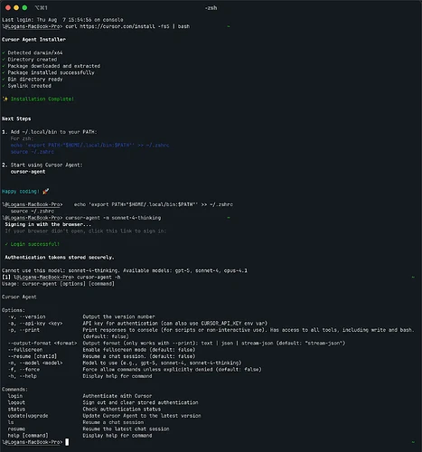Click the green fullscreen window button
This screenshot has height=452, width=422.
click(24, 8)
